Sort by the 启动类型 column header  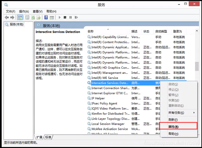click(x=163, y=31)
